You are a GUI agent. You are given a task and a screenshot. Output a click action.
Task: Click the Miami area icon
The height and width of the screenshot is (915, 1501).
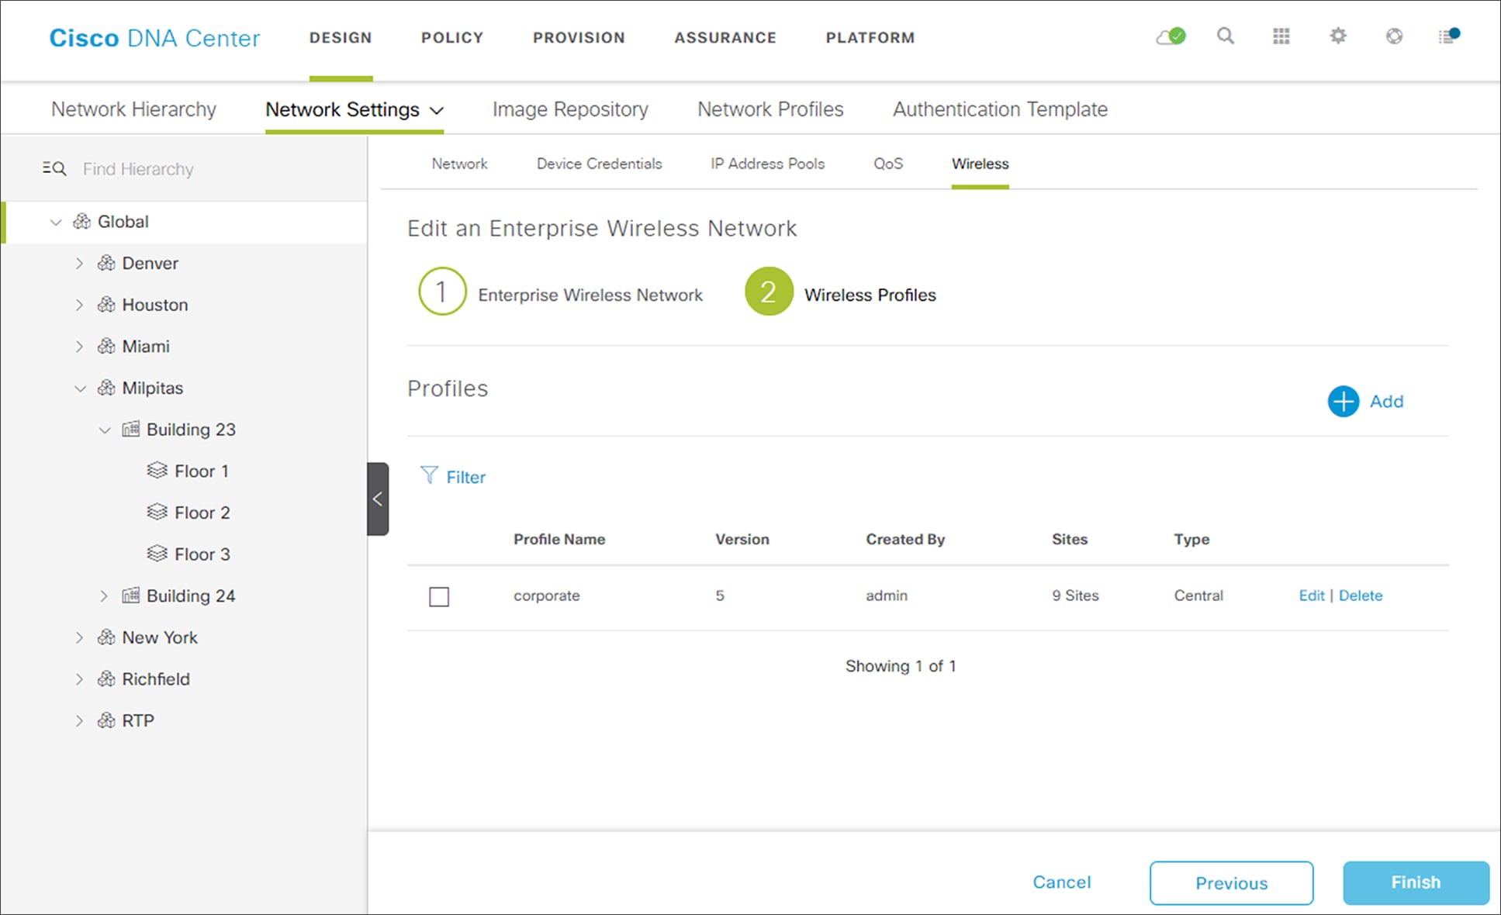coord(106,347)
